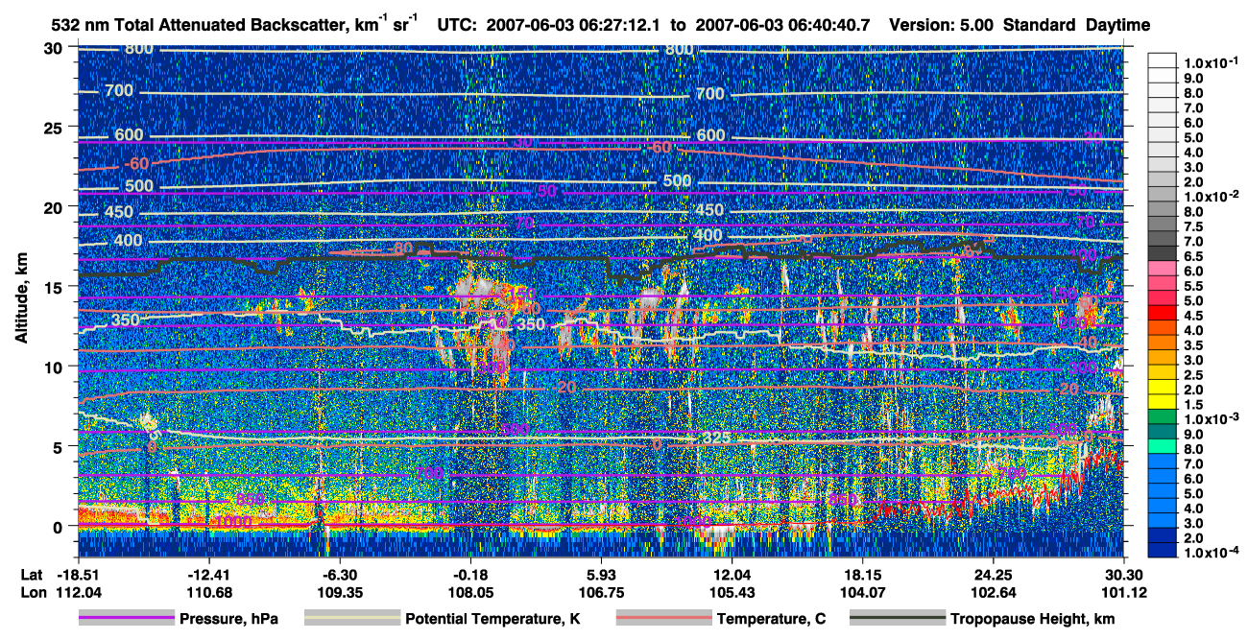Click the colorbar label '4.5'

coord(1193,317)
